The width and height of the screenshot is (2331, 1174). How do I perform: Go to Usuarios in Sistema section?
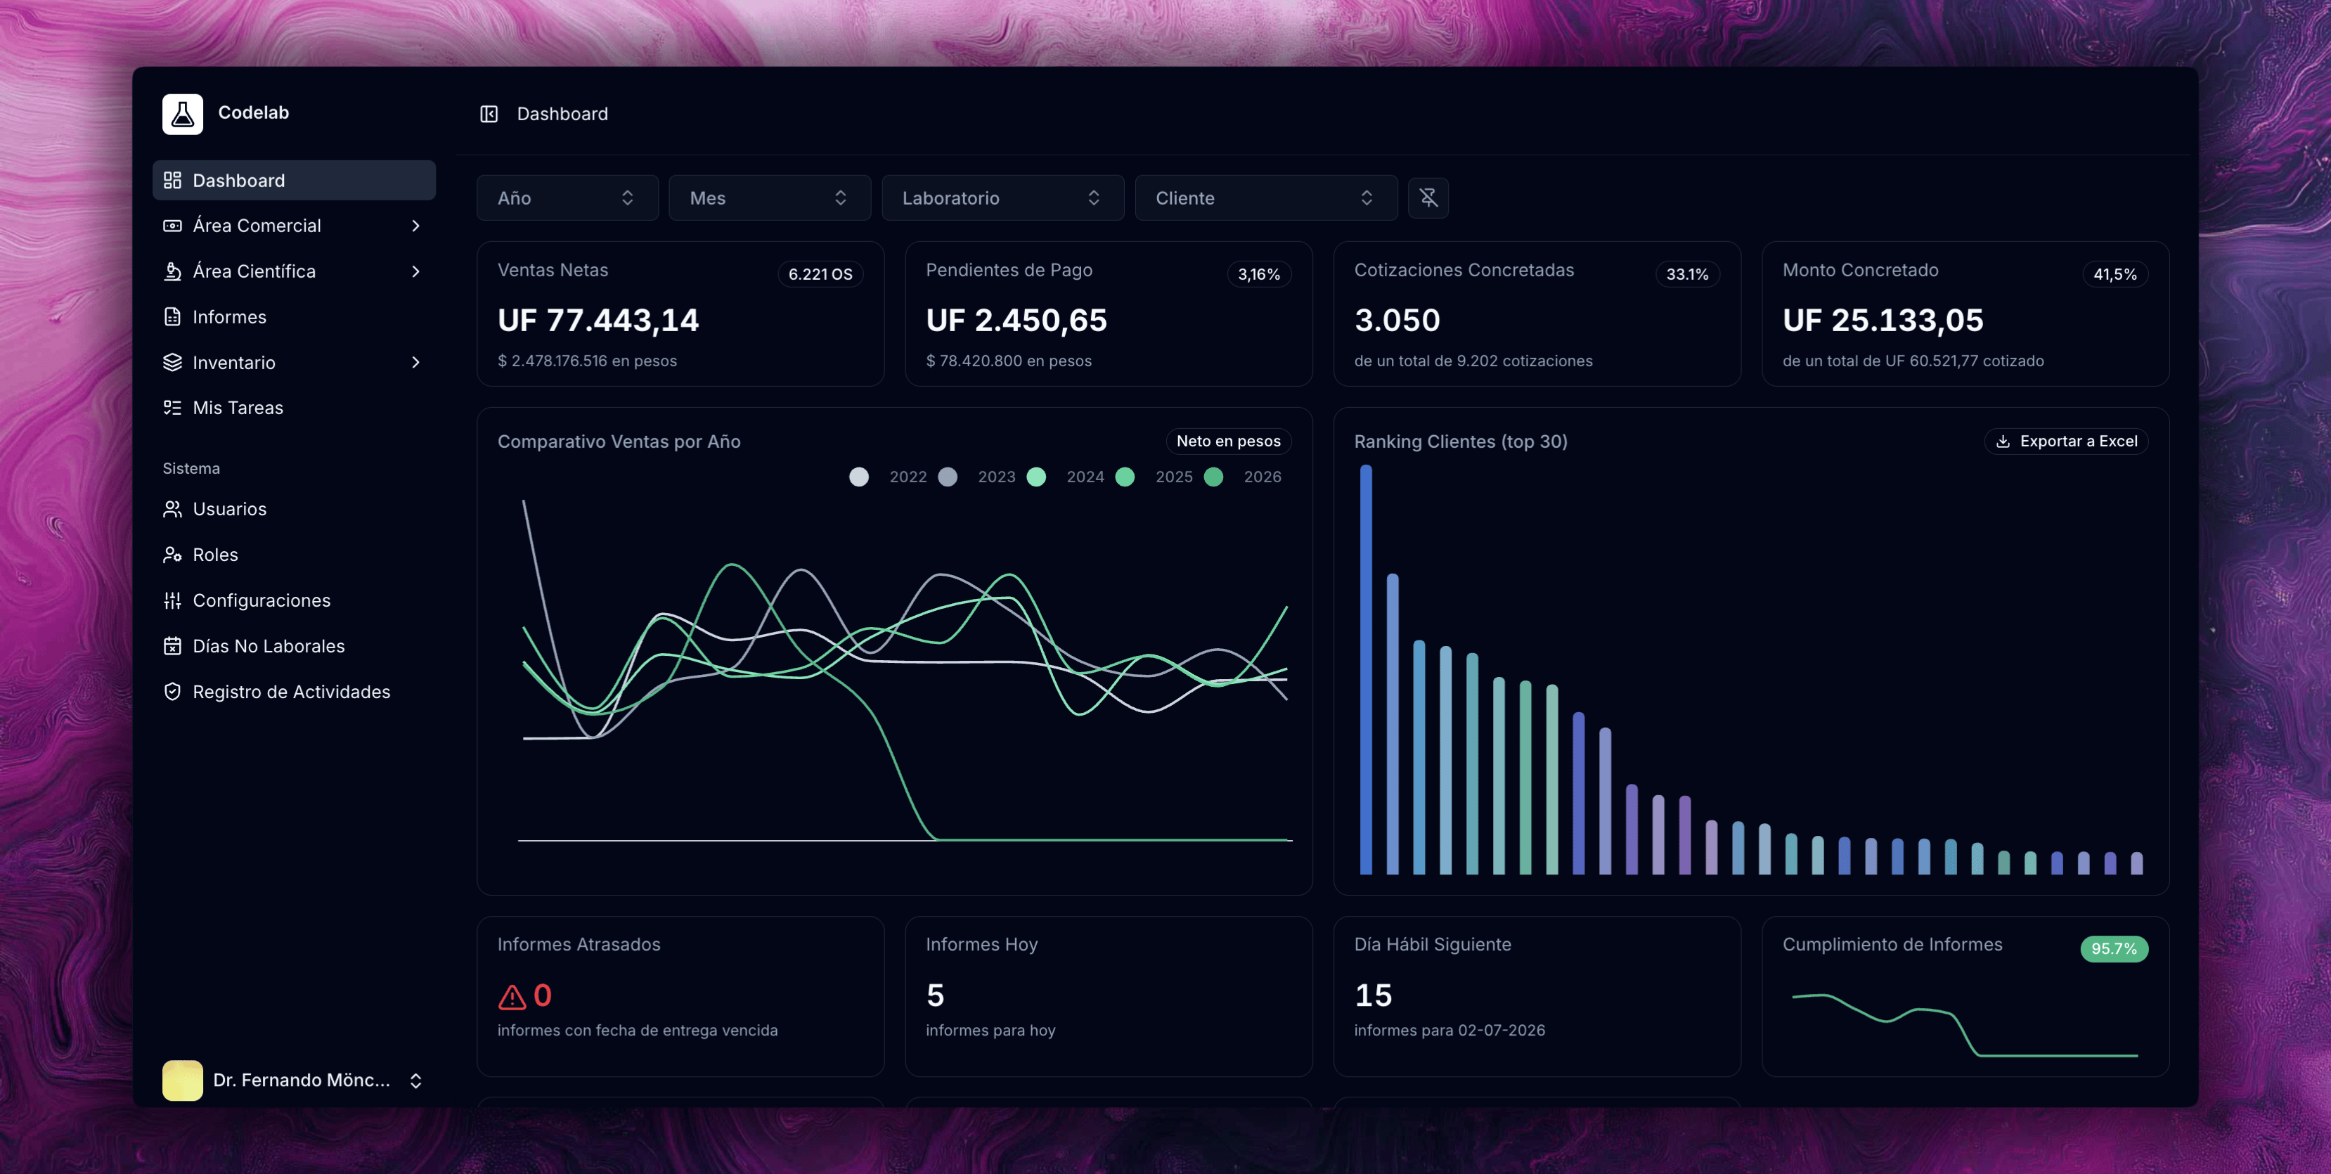pos(294,509)
